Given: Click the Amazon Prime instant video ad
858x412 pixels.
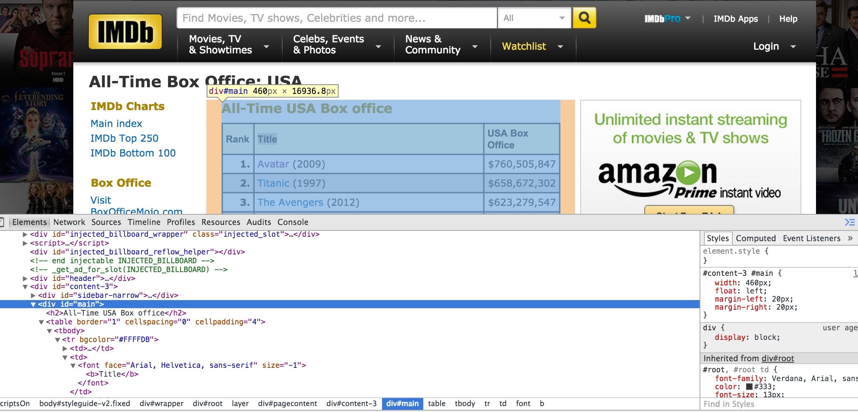Looking at the screenshot, I should (x=690, y=157).
